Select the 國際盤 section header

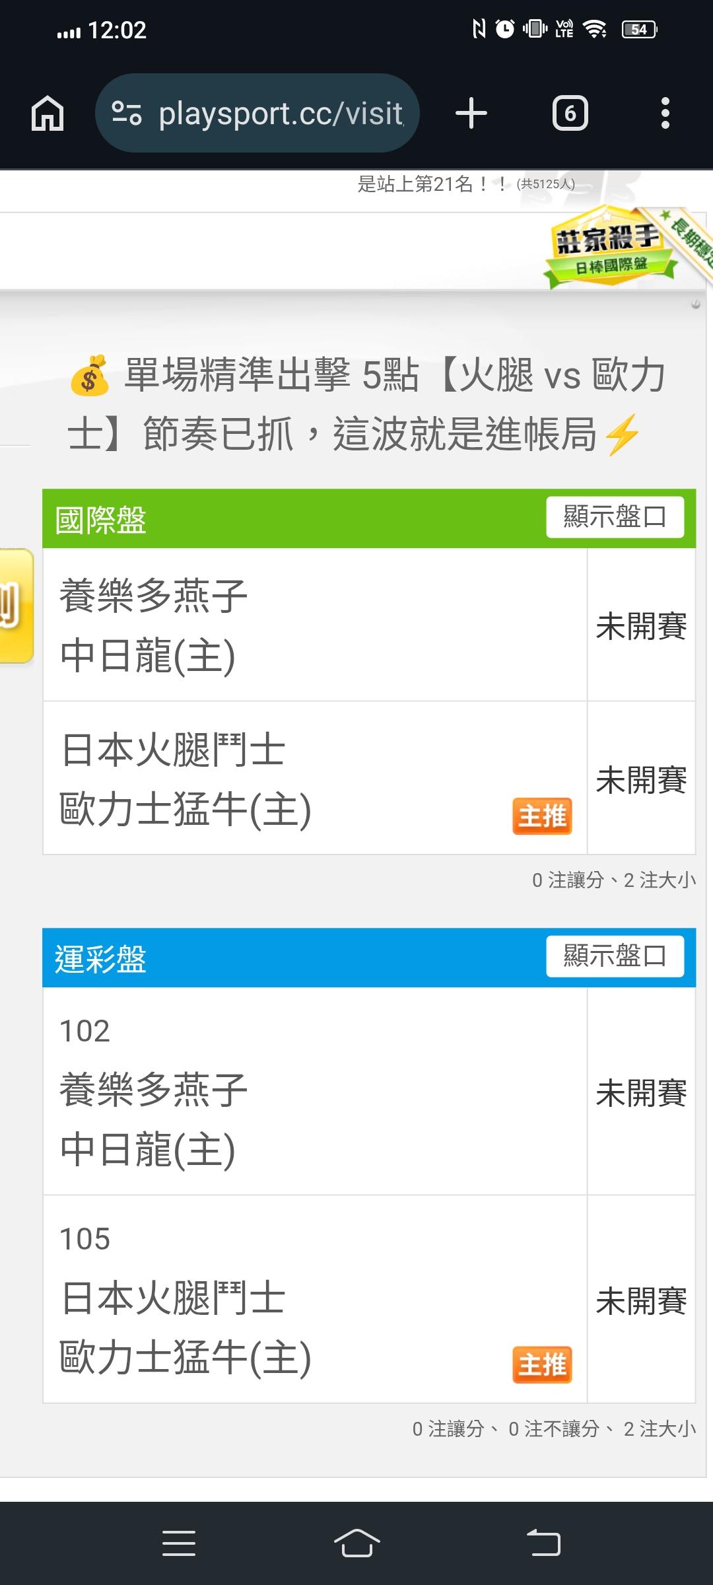101,520
